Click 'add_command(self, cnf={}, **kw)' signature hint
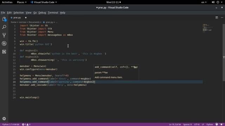Image resolution: width=225 pixels, height=126 pixels. [x=116, y=67]
